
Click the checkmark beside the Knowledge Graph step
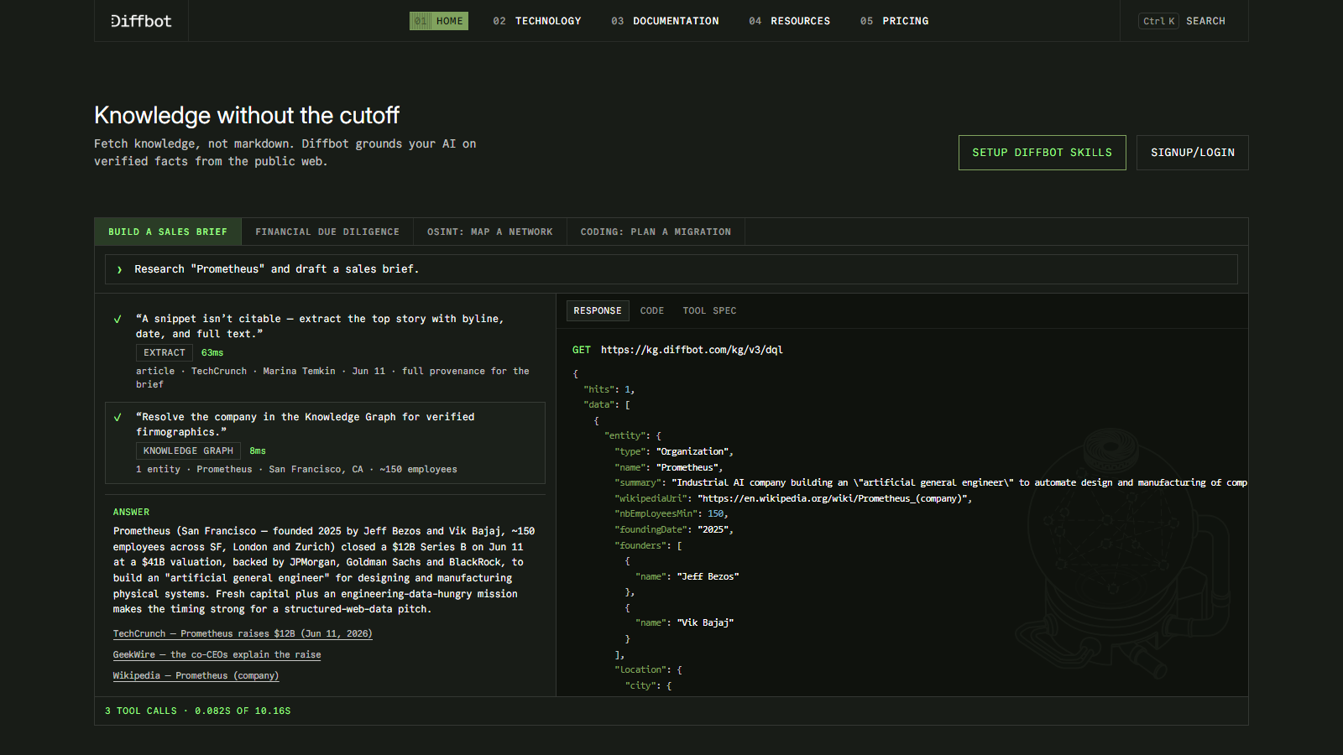(x=118, y=417)
